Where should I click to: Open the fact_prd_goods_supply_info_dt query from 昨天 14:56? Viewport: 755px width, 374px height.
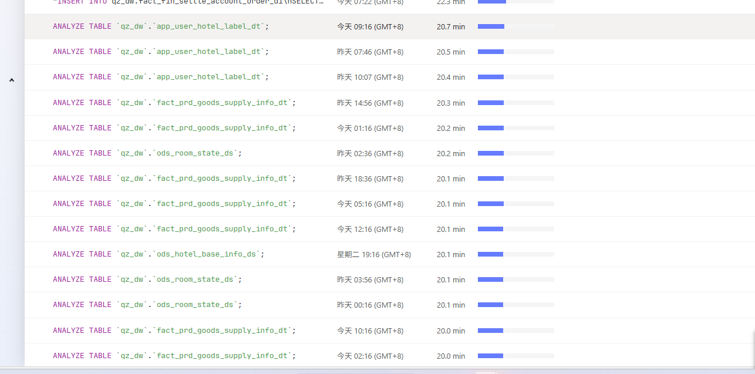(174, 103)
